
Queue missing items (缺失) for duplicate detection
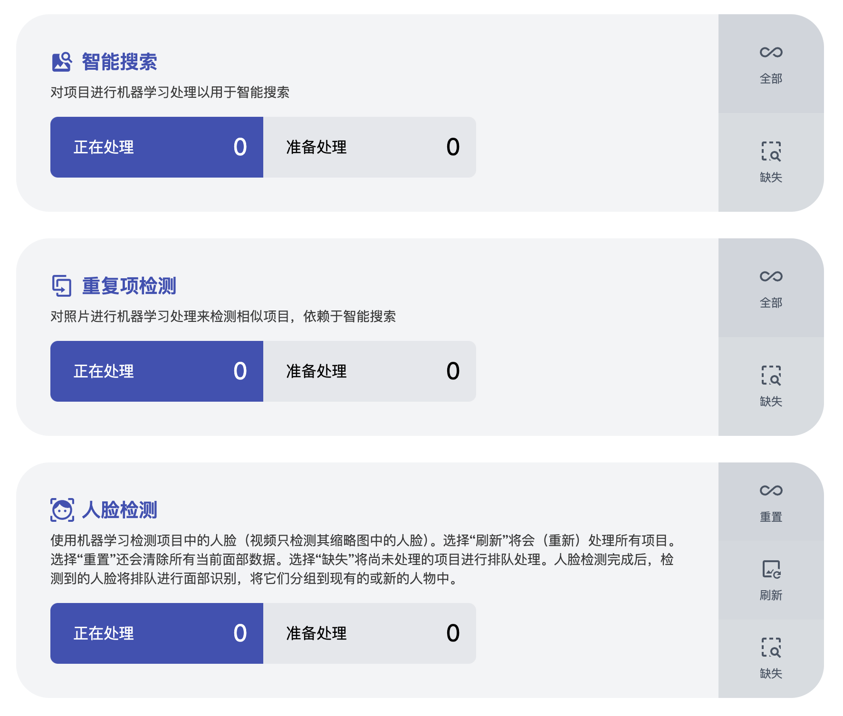point(771,386)
